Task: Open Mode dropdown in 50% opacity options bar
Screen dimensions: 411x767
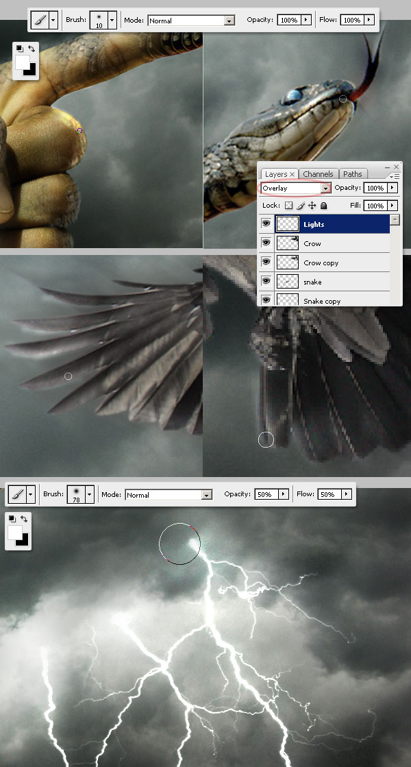Action: click(207, 495)
